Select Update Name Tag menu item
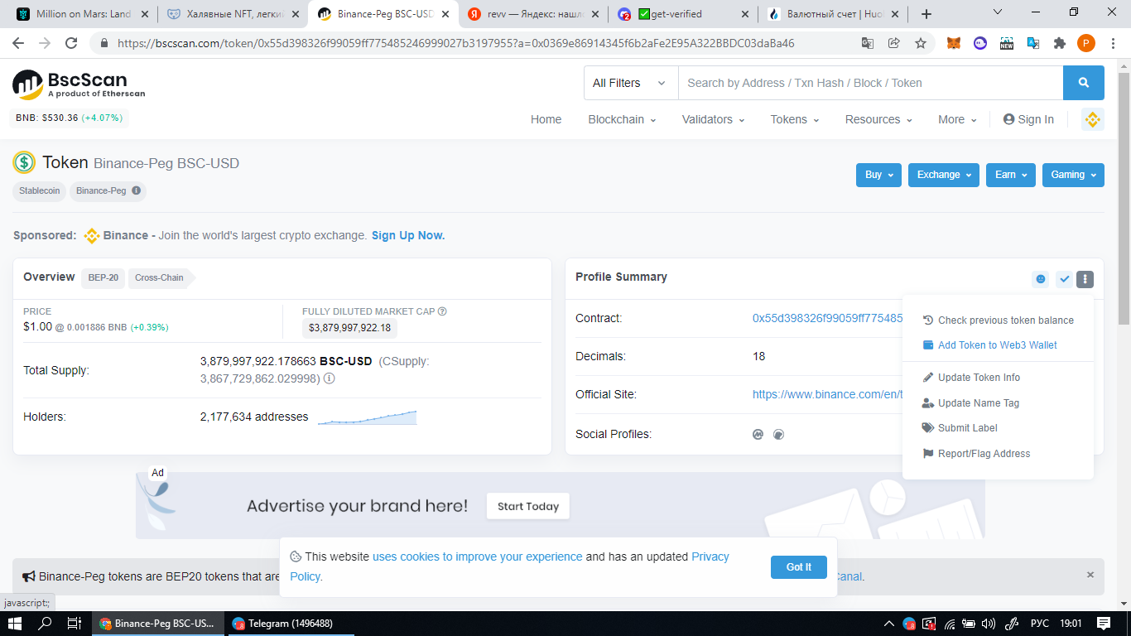This screenshot has height=636, width=1131. pos(998,403)
